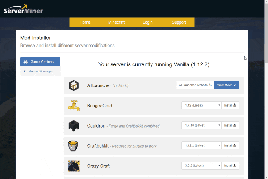The height and width of the screenshot is (179, 268).
Task: Click the Craftbukkit bucket icon
Action: tap(73, 146)
